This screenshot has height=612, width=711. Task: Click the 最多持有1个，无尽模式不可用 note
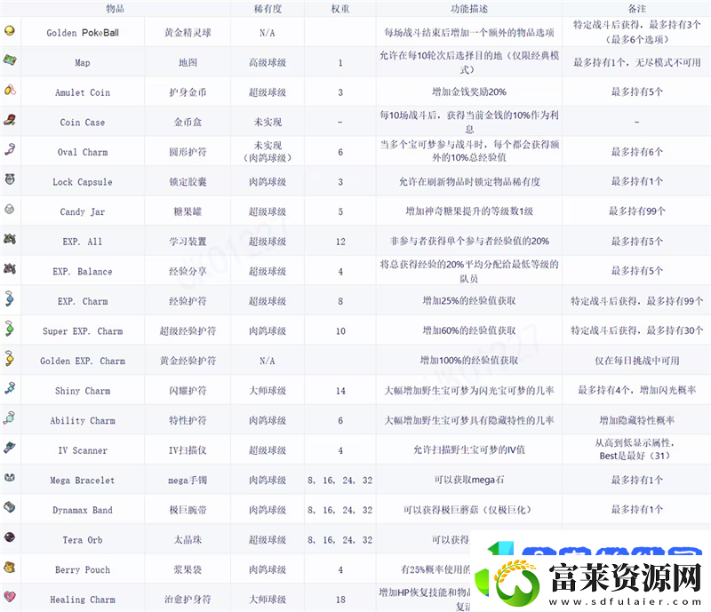pos(636,62)
